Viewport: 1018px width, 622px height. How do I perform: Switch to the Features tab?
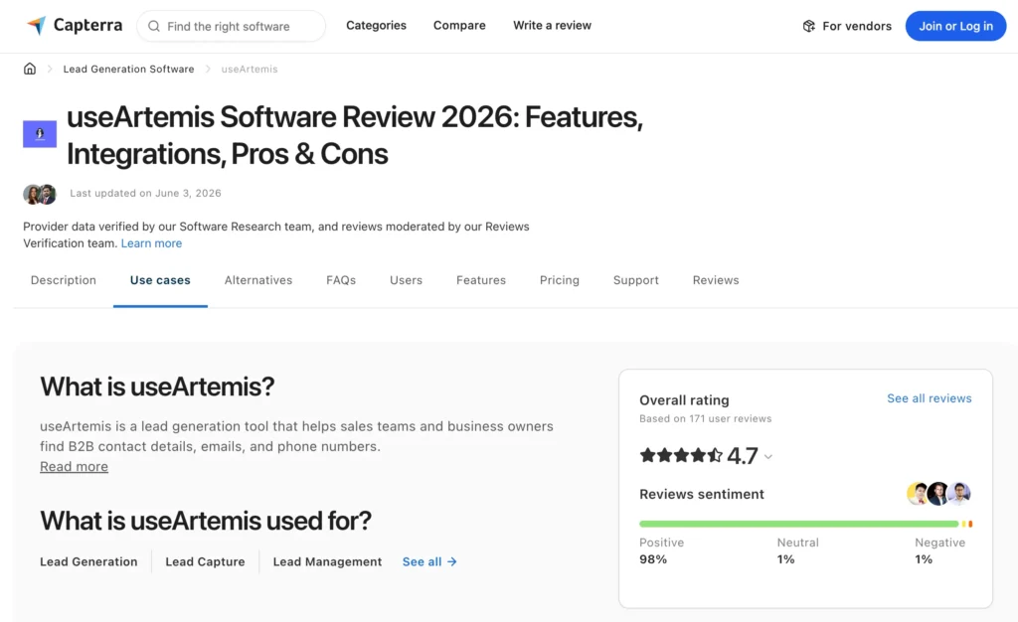coord(481,280)
